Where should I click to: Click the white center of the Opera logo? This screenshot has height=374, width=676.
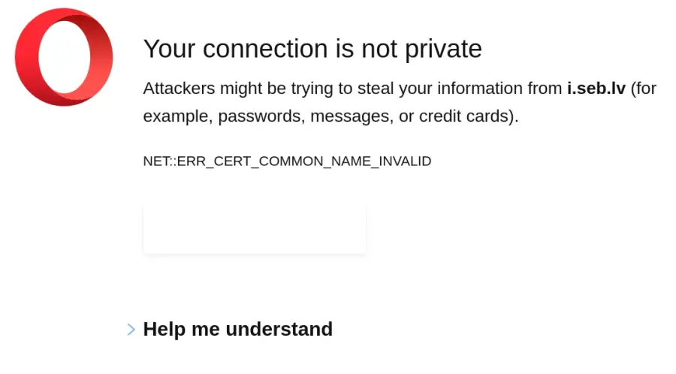(65, 57)
